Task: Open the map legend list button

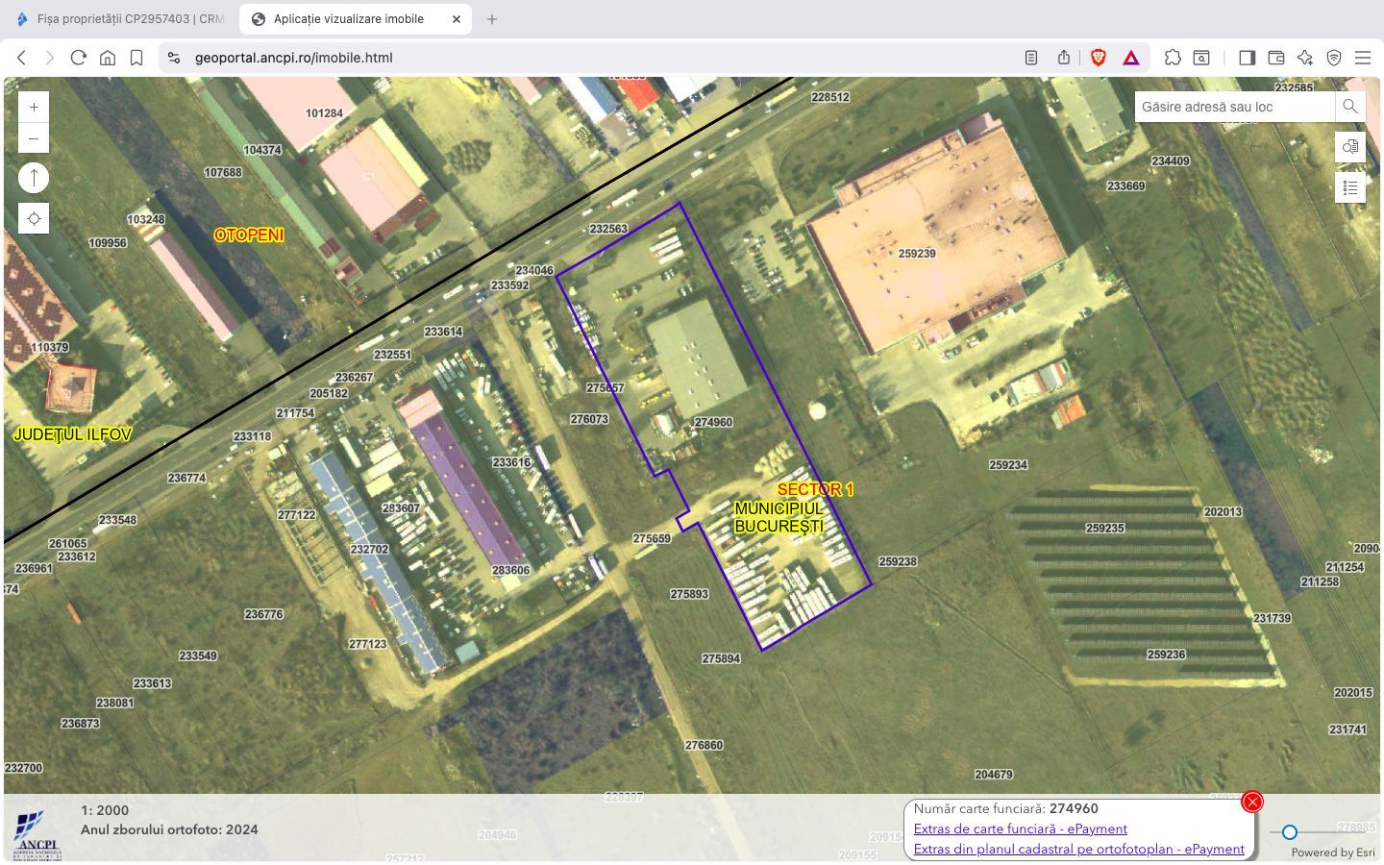Action: click(x=1349, y=187)
